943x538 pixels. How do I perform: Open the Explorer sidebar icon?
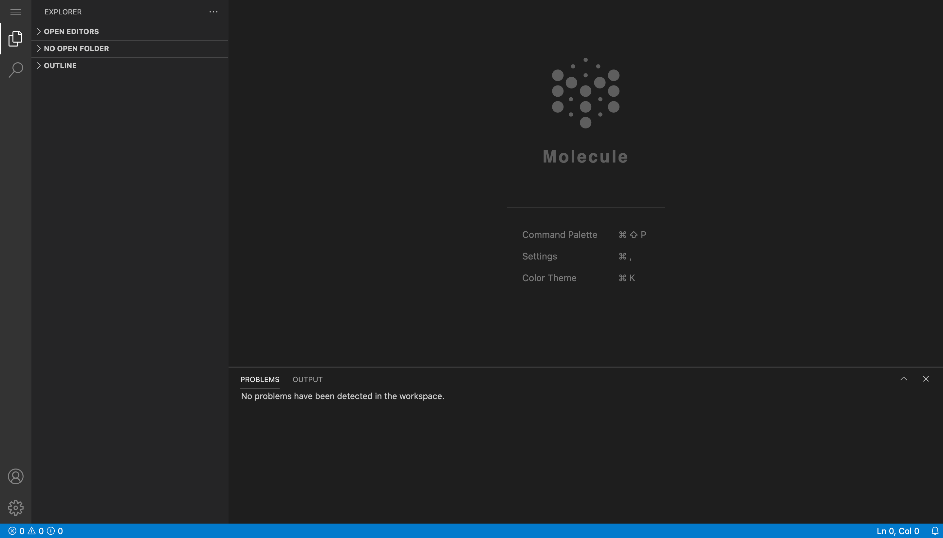click(15, 38)
